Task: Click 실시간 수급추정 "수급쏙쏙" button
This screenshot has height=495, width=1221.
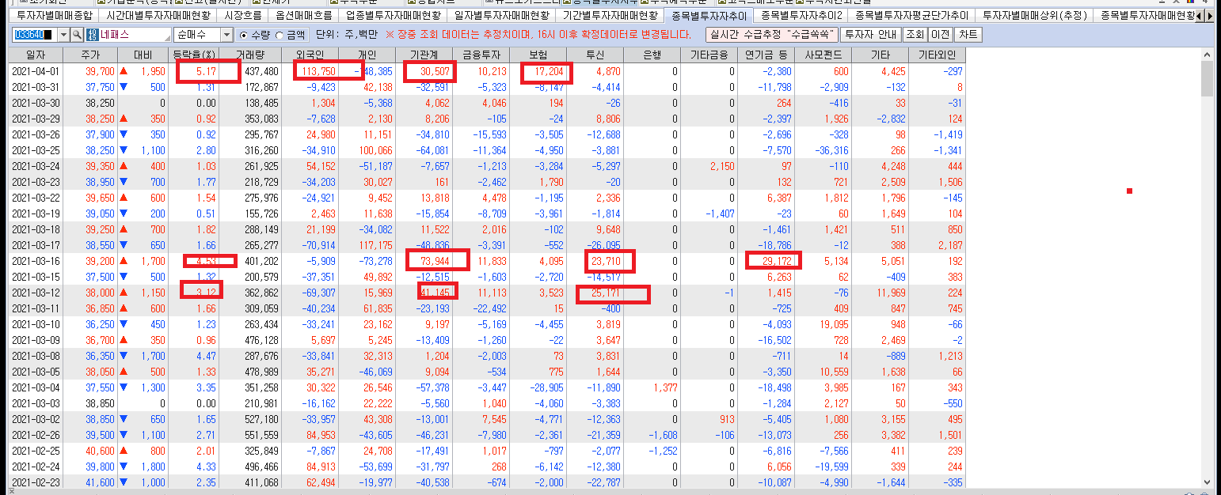Action: coord(770,35)
